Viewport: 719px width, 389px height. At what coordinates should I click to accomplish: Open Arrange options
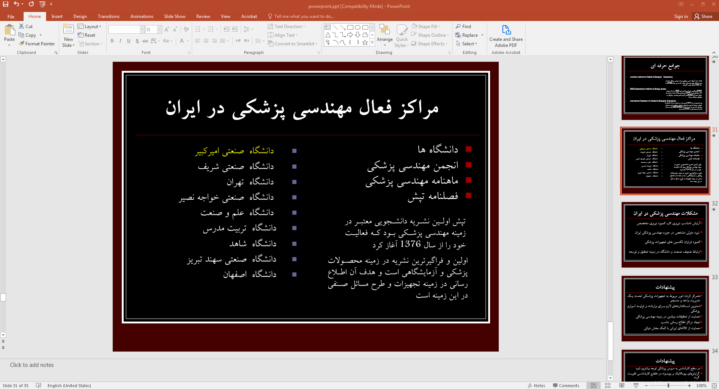385,35
